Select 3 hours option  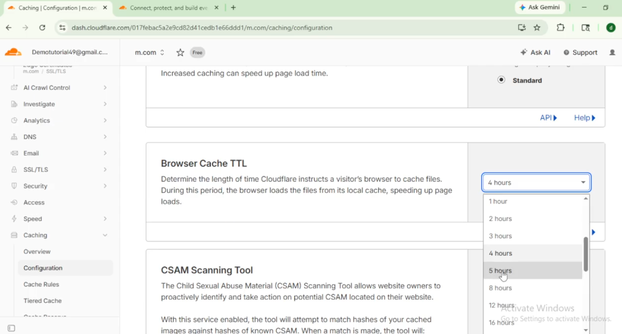click(533, 236)
